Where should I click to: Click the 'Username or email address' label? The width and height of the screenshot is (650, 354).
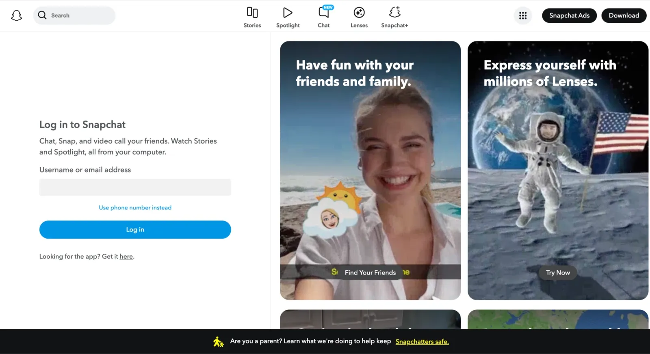85,170
